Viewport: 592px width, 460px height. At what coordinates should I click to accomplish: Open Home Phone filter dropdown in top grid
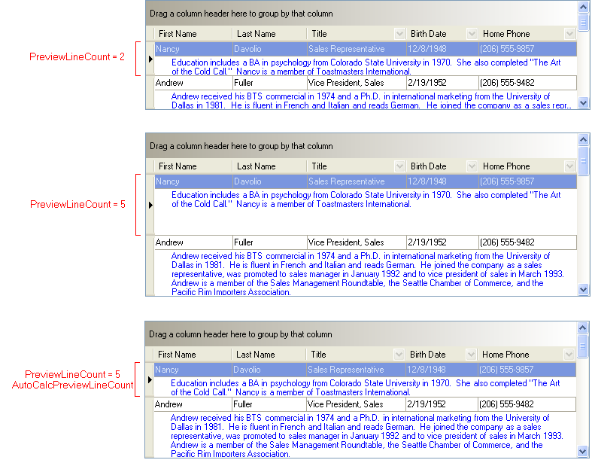[569, 34]
